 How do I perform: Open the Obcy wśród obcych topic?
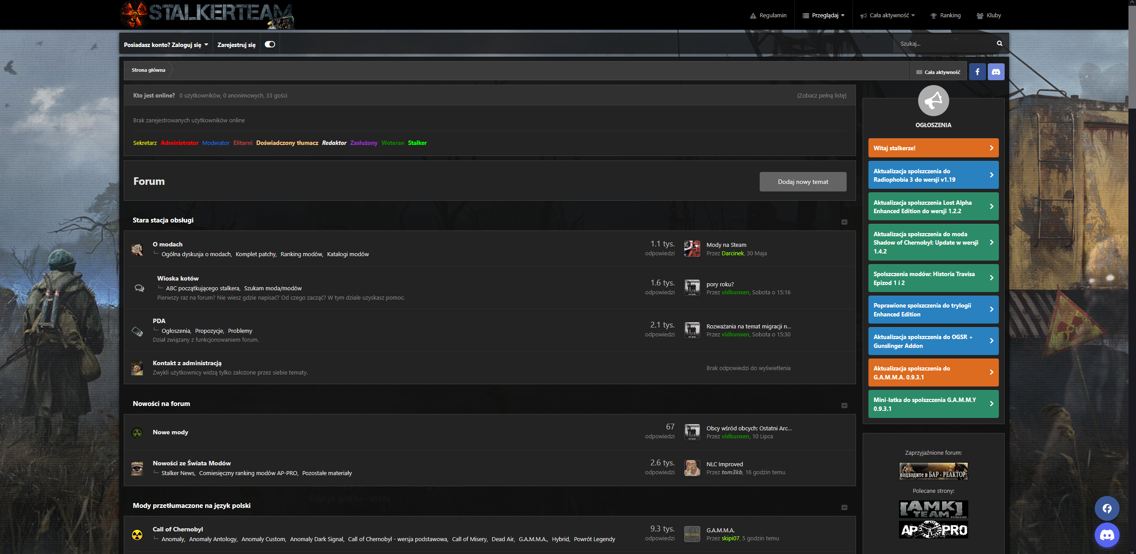[749, 428]
